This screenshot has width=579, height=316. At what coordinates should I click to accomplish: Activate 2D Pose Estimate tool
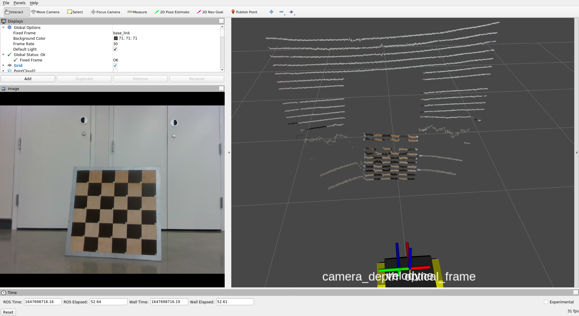pyautogui.click(x=172, y=12)
